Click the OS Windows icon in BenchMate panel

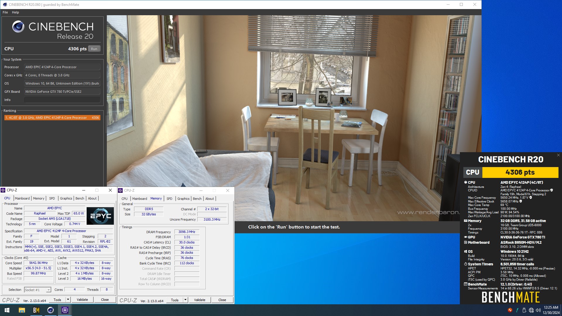pos(465,252)
